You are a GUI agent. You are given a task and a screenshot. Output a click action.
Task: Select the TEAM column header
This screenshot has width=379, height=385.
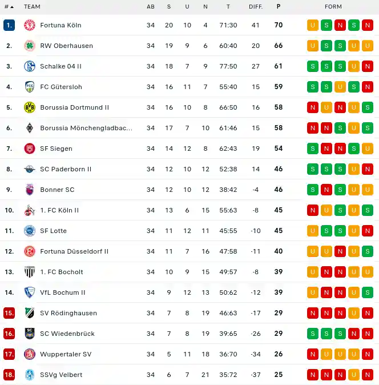click(x=32, y=7)
